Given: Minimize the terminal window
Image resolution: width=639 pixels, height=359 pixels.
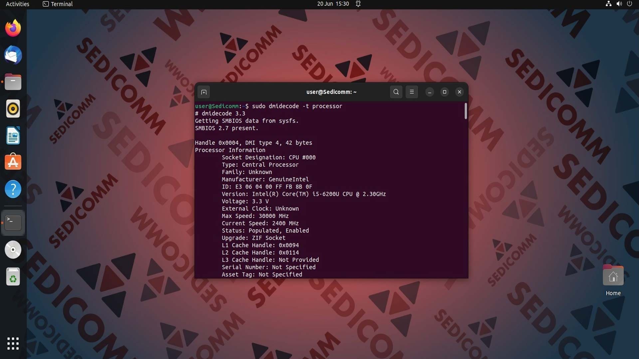Looking at the screenshot, I should [430, 92].
